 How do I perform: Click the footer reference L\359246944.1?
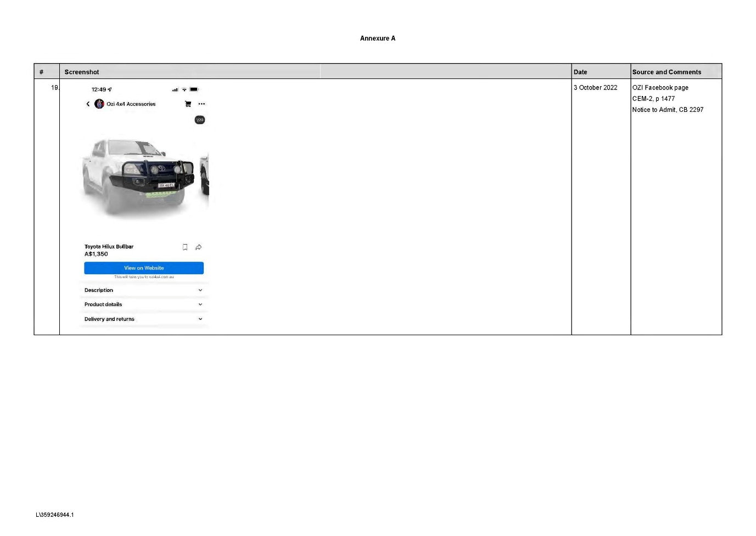pos(55,515)
